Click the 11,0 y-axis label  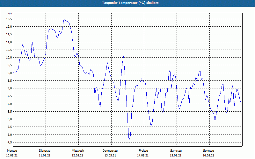coord(9,42)
